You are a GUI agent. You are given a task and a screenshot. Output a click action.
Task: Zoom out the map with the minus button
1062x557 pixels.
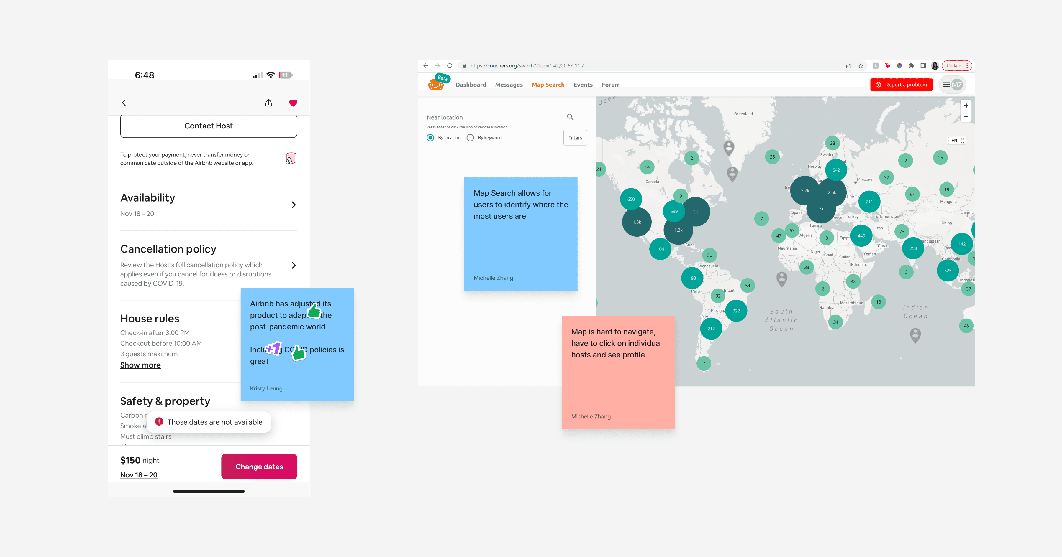966,117
